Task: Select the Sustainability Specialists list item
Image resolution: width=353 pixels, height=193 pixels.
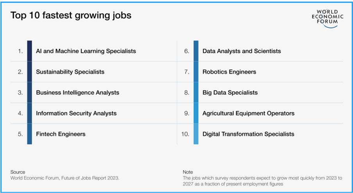Action: (70, 72)
